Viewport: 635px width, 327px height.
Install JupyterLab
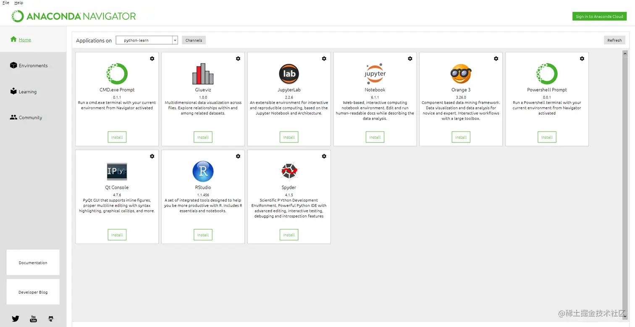click(x=289, y=137)
